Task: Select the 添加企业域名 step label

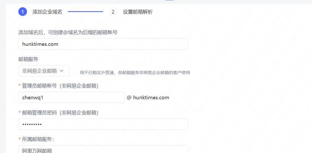Action: 47,12
